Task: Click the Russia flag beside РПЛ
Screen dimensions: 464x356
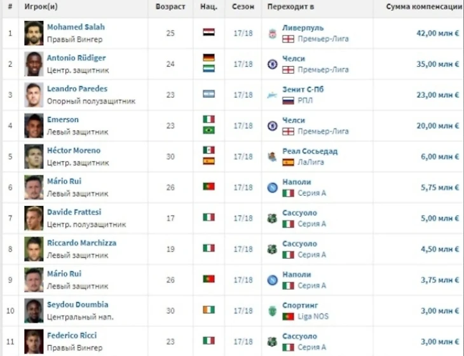Action: coord(288,100)
